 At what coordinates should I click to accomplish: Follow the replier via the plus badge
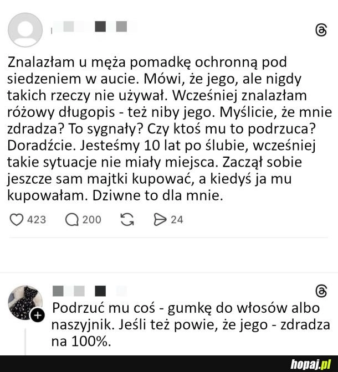(38, 316)
